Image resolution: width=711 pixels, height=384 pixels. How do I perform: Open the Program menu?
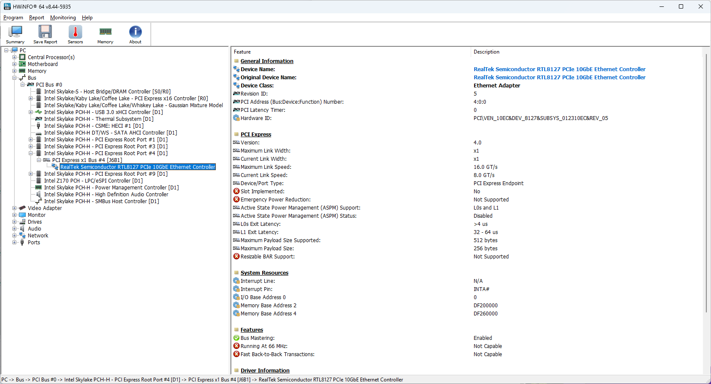tap(13, 18)
